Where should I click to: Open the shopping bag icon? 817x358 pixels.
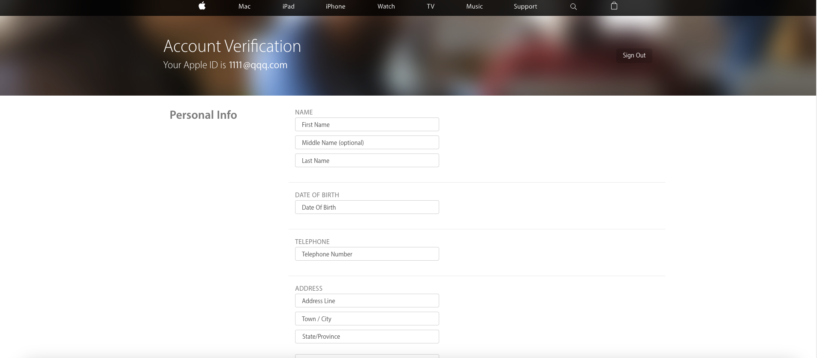click(614, 6)
